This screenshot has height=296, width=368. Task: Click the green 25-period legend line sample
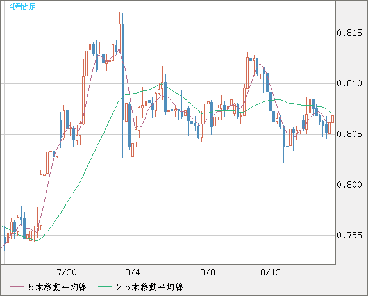105,287
